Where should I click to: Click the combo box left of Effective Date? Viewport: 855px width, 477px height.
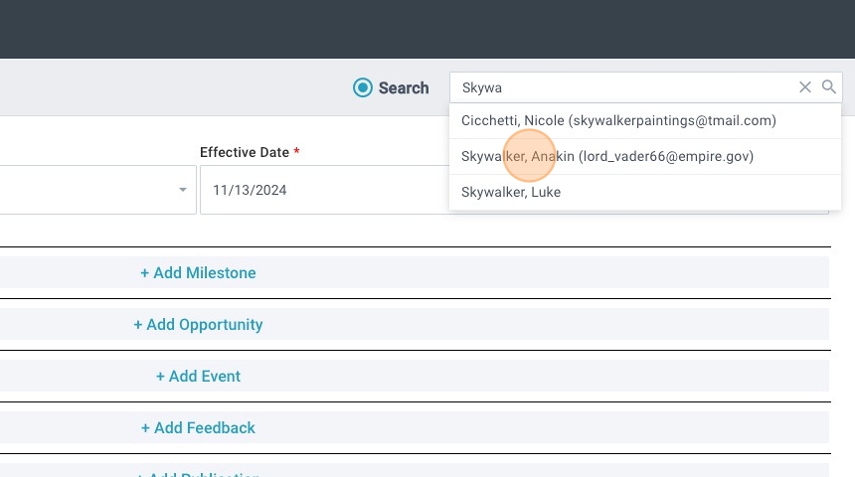coord(89,190)
